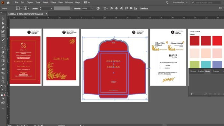224x126 pixels.
Task: Click Horizontal Align Right icon
Action: click(x=121, y=8)
